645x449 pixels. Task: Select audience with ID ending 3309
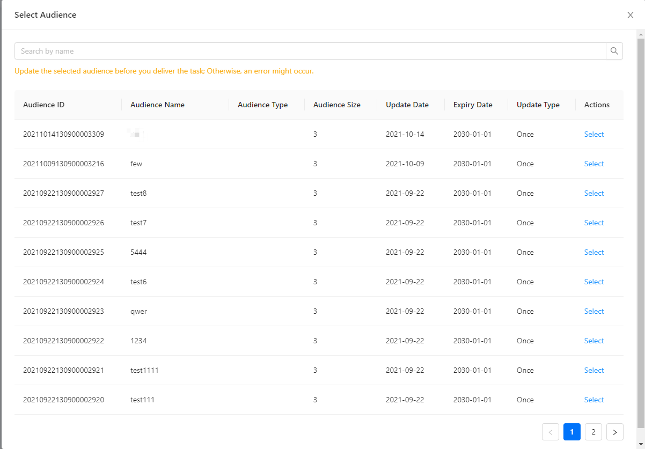tap(594, 134)
